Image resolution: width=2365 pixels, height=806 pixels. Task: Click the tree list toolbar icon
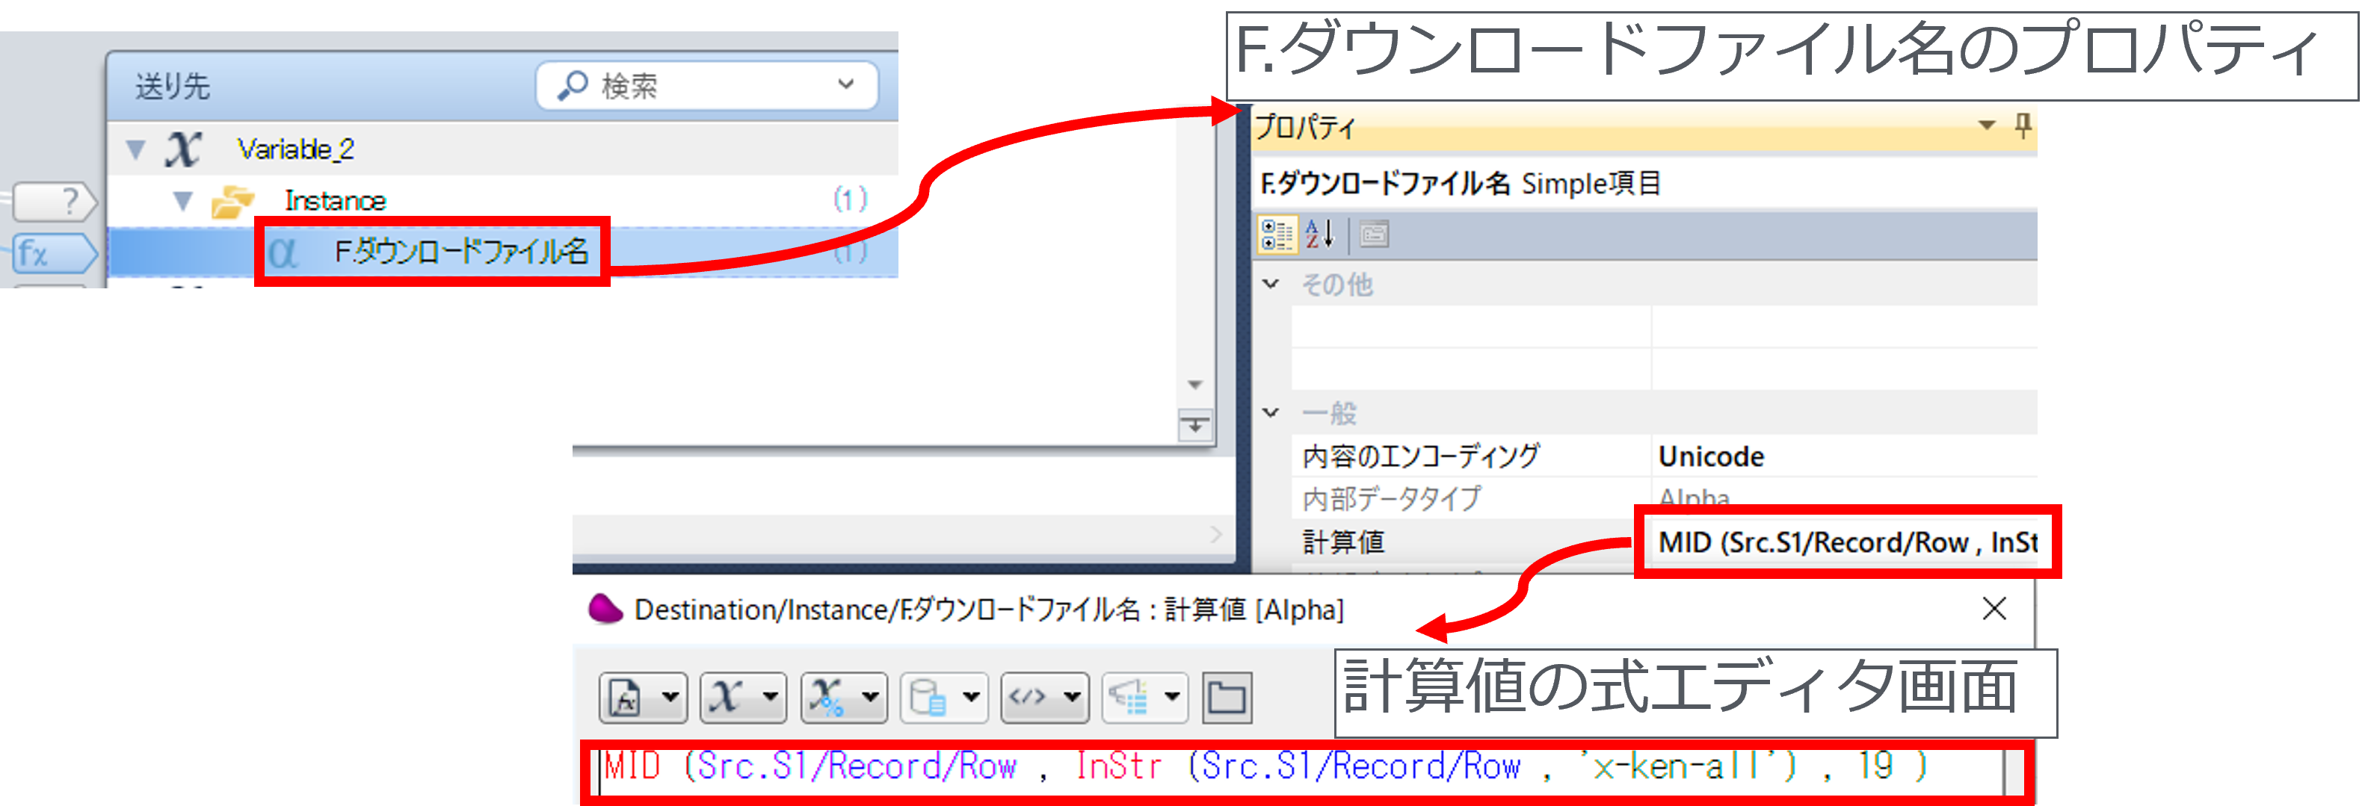click(x=1127, y=698)
